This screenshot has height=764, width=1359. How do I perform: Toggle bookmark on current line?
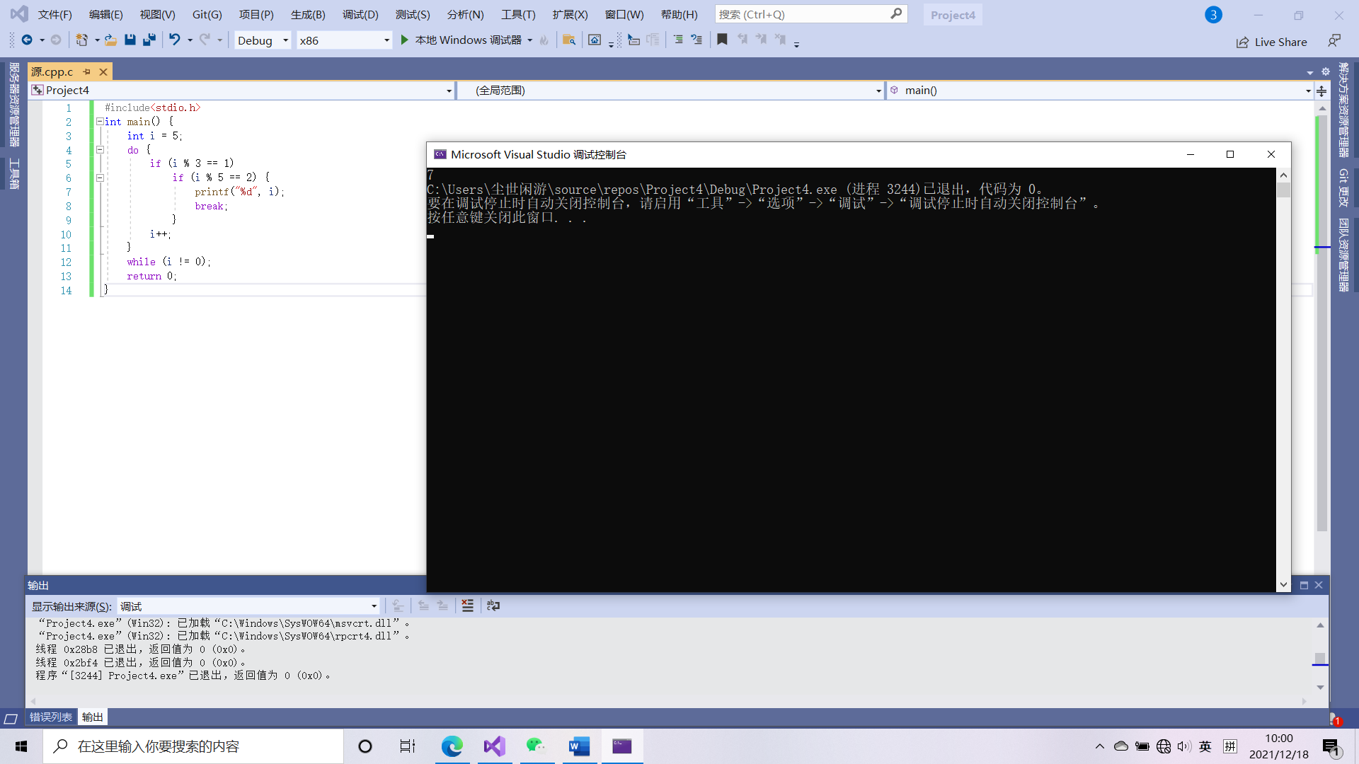click(722, 40)
